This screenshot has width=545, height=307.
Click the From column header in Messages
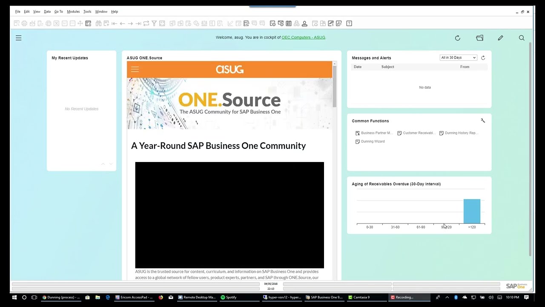(465, 67)
